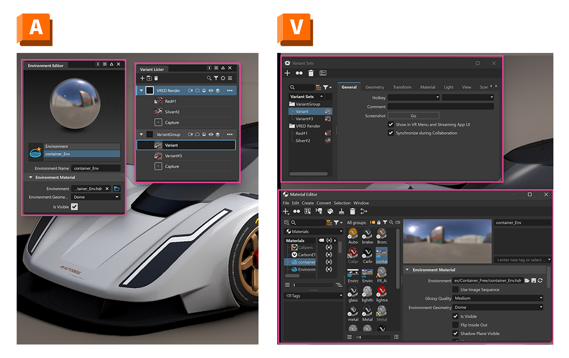This screenshot has width=569, height=358.
Task: Open the Convert menu in Material Editor
Action: click(324, 203)
